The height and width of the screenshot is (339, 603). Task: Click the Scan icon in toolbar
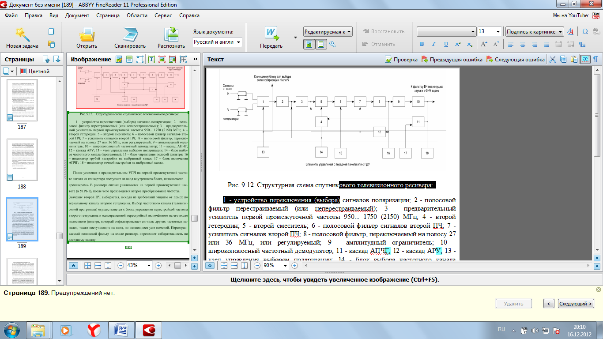[x=130, y=34]
